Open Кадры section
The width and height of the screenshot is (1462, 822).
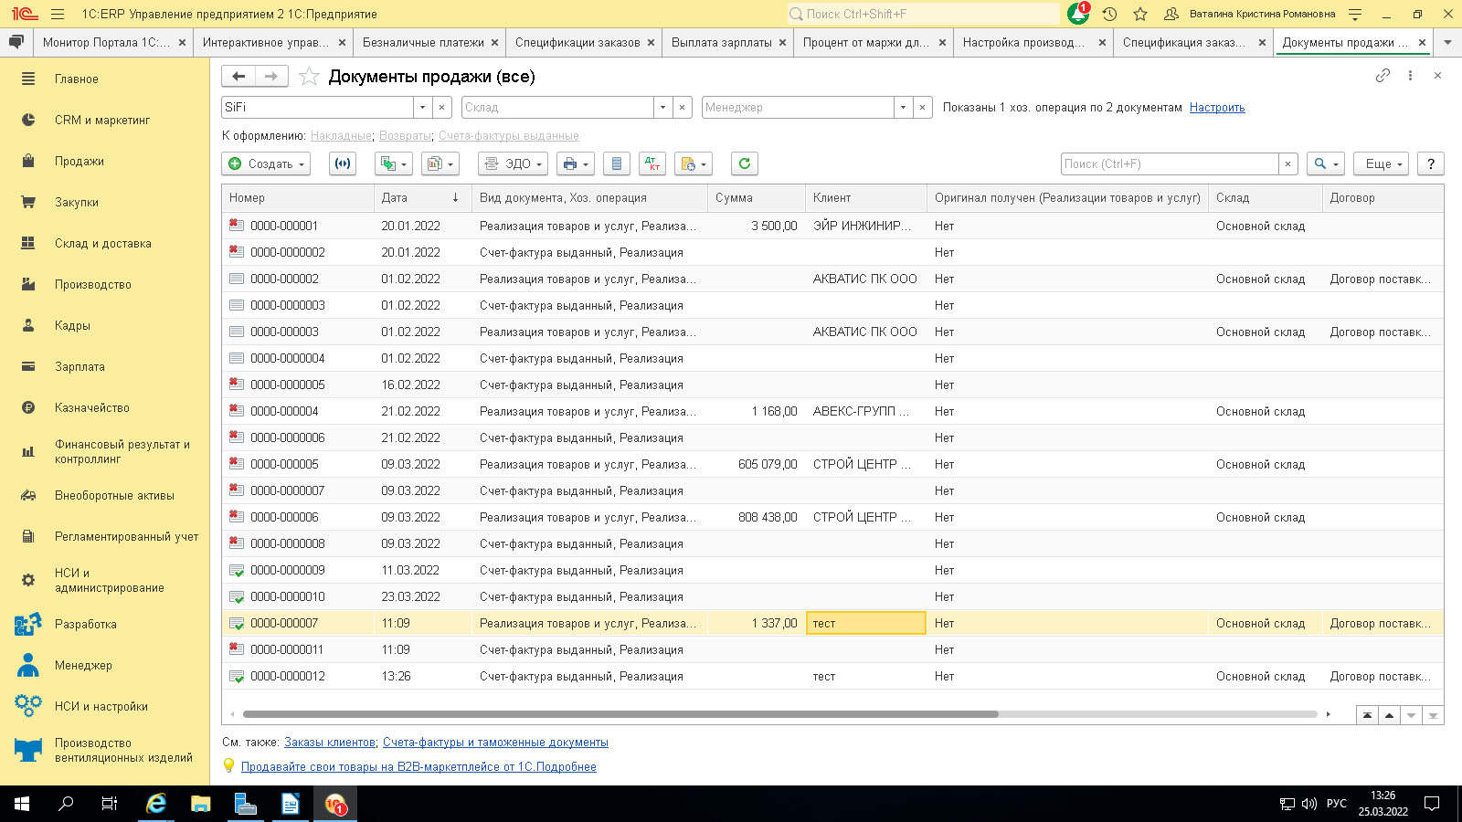tap(72, 326)
